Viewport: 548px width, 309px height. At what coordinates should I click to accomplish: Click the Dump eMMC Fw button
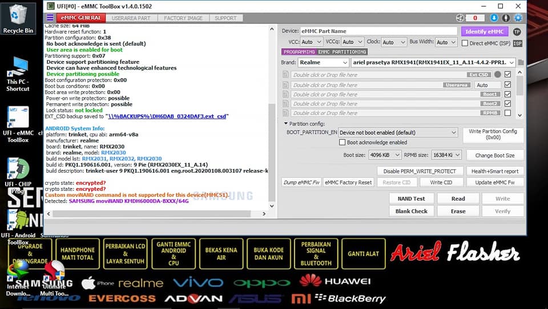point(301,182)
